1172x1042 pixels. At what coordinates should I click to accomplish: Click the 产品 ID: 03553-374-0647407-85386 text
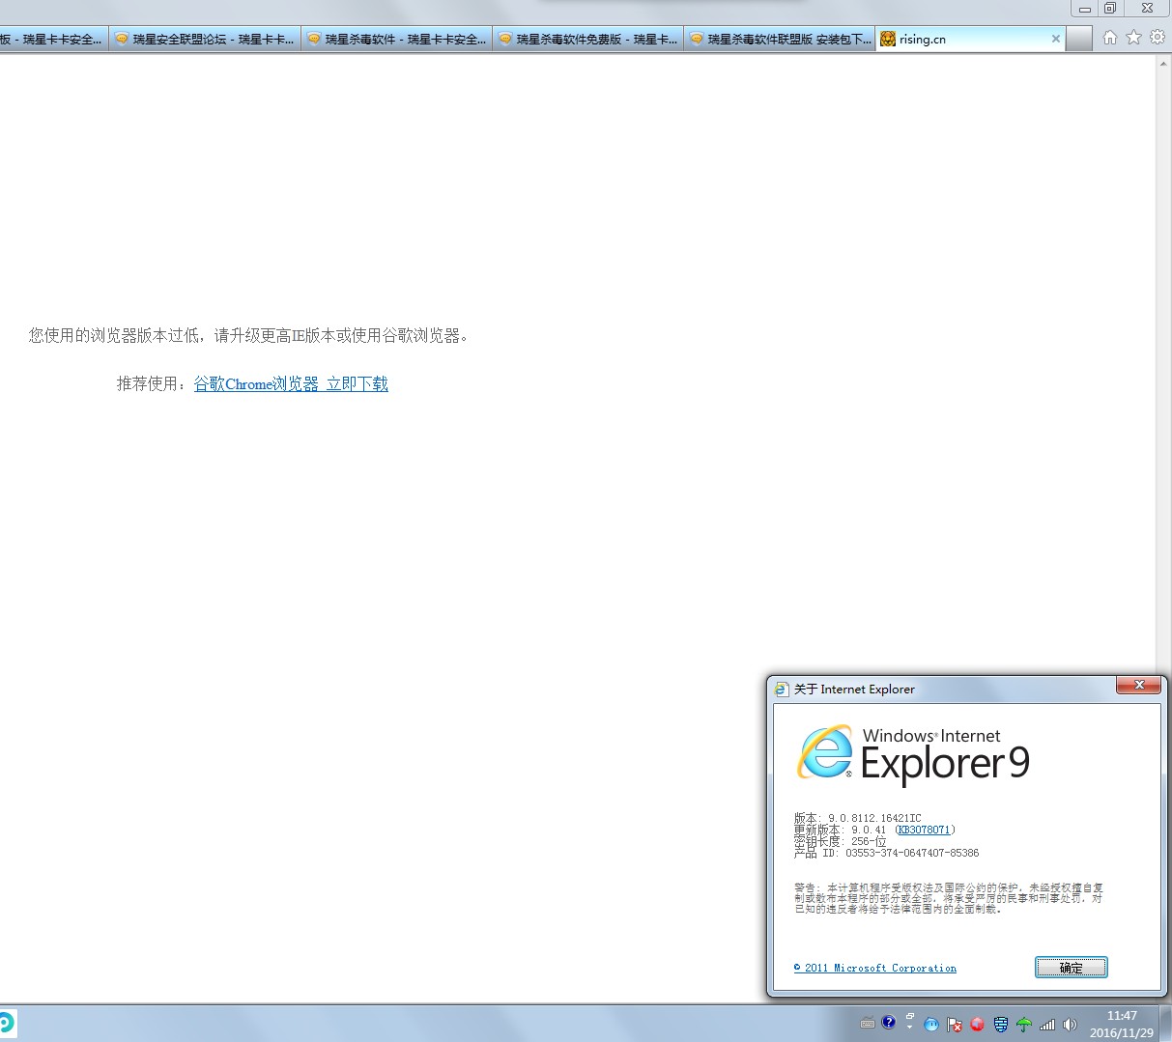pos(886,853)
